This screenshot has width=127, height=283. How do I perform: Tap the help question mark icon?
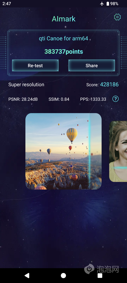[x=116, y=99]
